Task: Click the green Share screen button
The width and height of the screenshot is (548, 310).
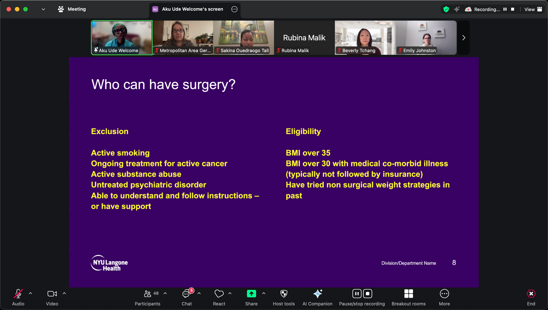Action: click(251, 294)
